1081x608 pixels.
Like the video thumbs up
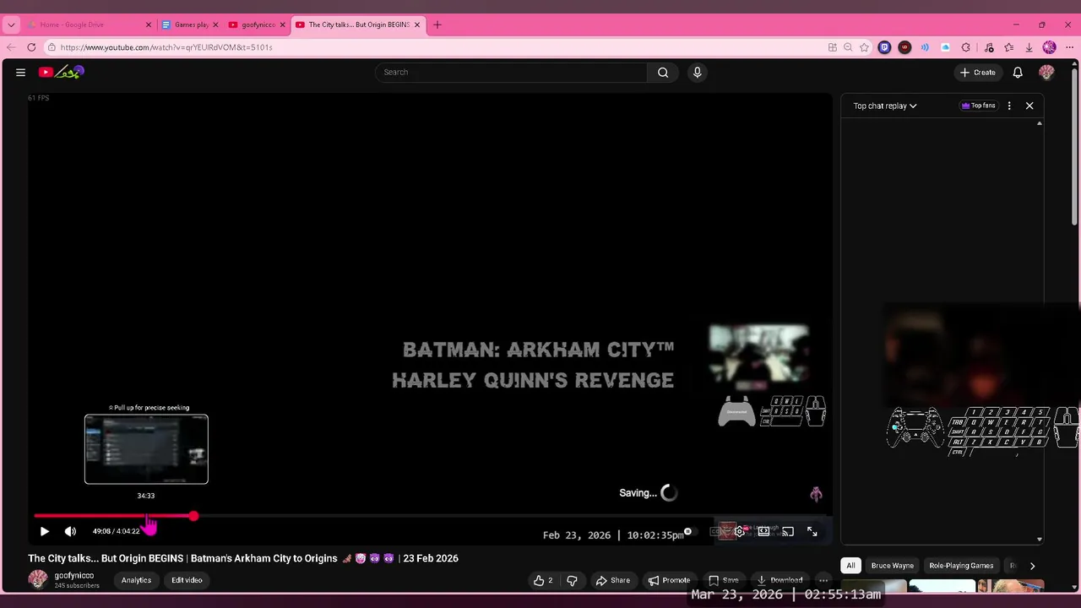pyautogui.click(x=543, y=580)
